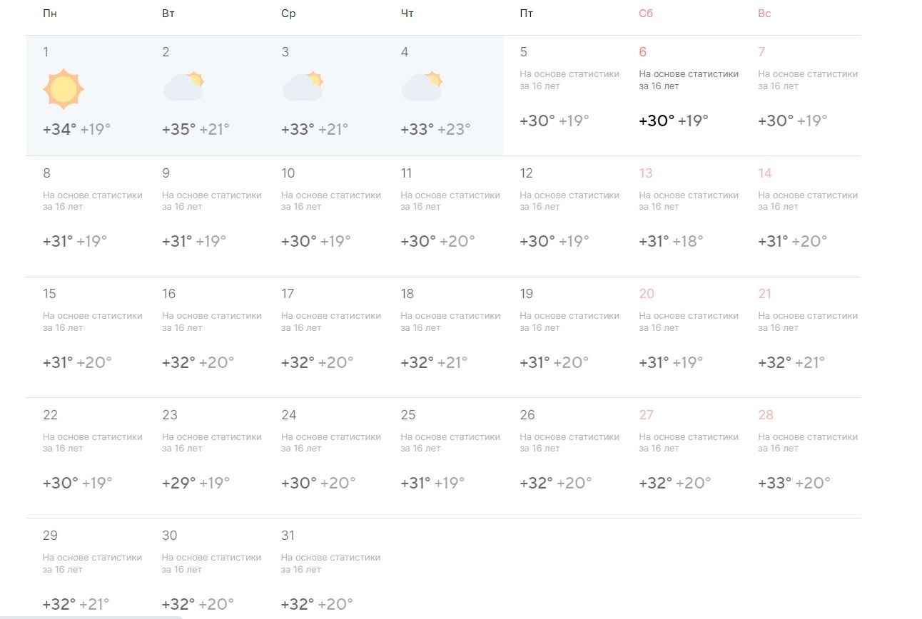Open Sunday the 7th forecast
Screen dimensions: 922x619
pyautogui.click(x=801, y=96)
